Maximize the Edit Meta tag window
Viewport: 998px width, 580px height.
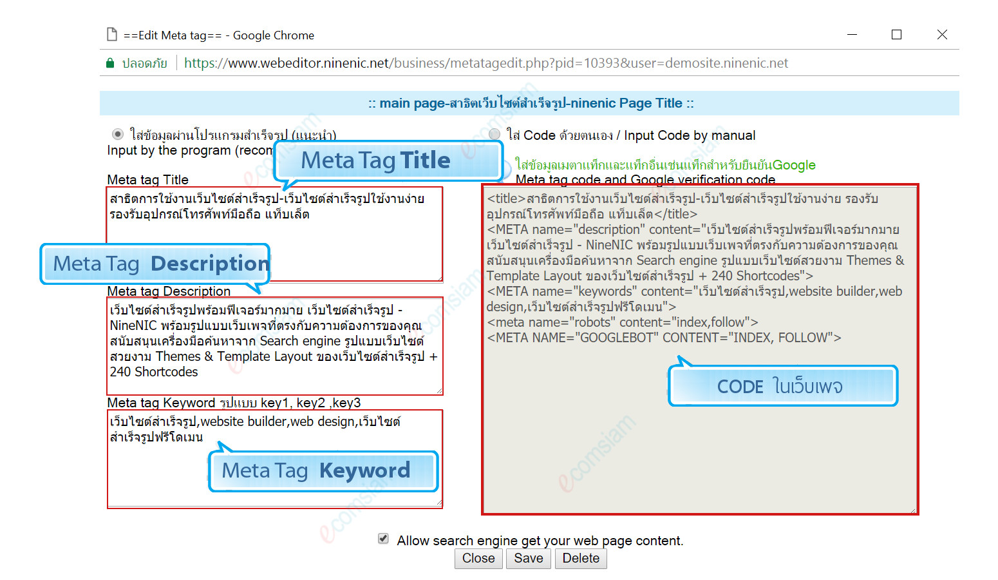(x=896, y=35)
